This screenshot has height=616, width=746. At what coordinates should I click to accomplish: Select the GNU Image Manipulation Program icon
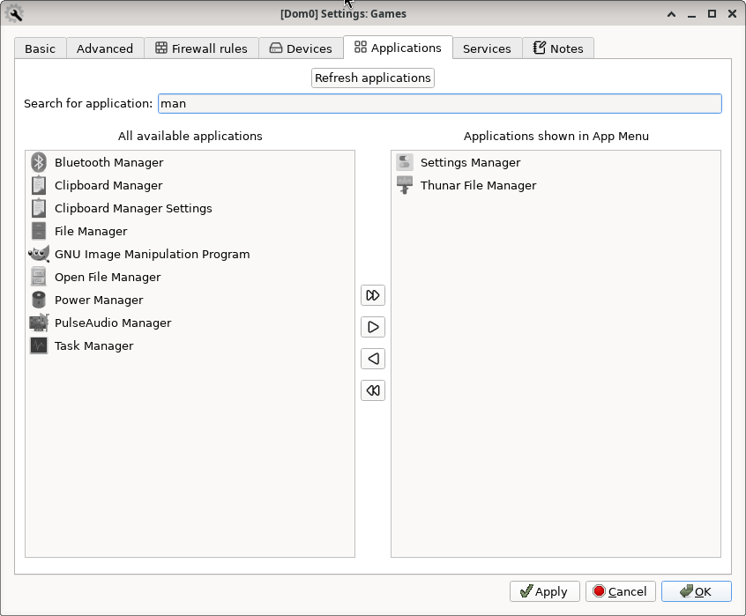click(39, 254)
